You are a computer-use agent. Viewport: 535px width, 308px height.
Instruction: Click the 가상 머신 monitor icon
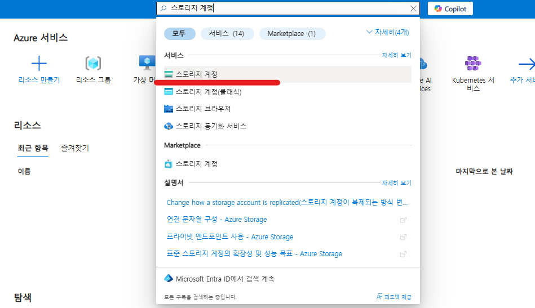[x=147, y=63]
